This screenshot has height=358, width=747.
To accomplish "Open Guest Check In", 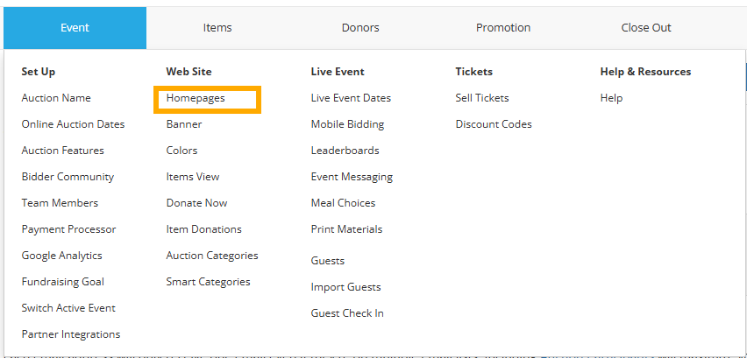I will point(347,313).
